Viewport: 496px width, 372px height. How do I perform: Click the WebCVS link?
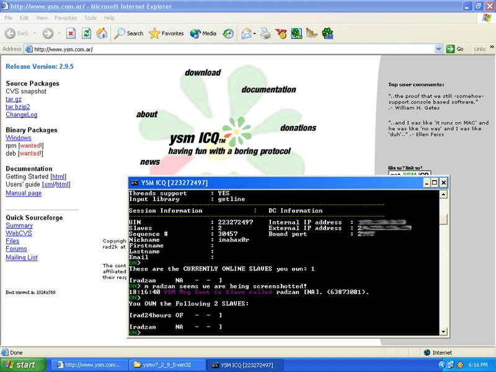19,233
